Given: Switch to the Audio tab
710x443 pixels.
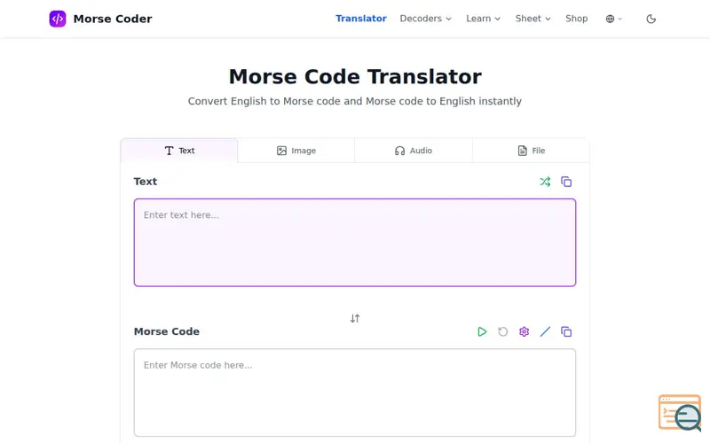Looking at the screenshot, I should click(x=414, y=151).
